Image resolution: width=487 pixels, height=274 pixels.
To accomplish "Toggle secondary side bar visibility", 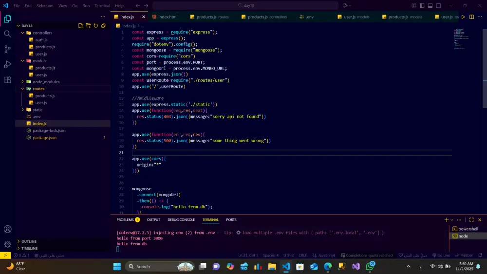I will coord(439,5).
